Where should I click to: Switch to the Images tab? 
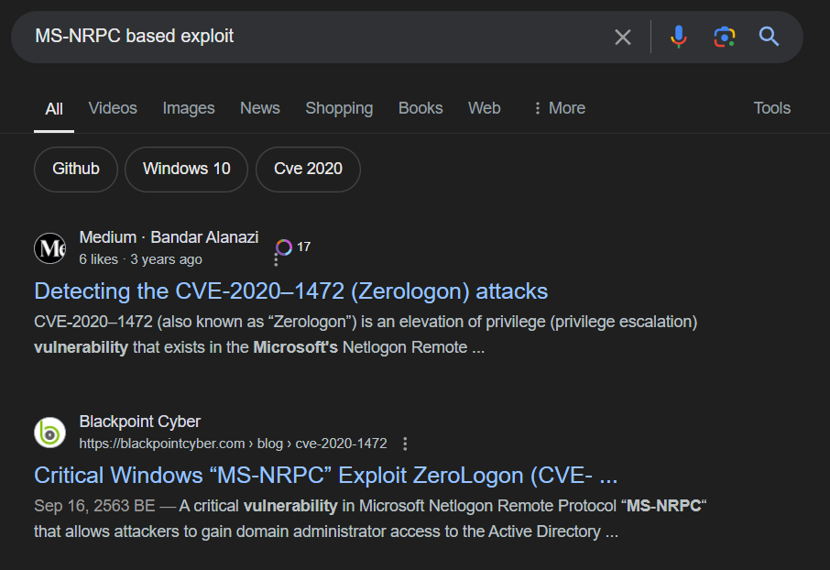188,108
